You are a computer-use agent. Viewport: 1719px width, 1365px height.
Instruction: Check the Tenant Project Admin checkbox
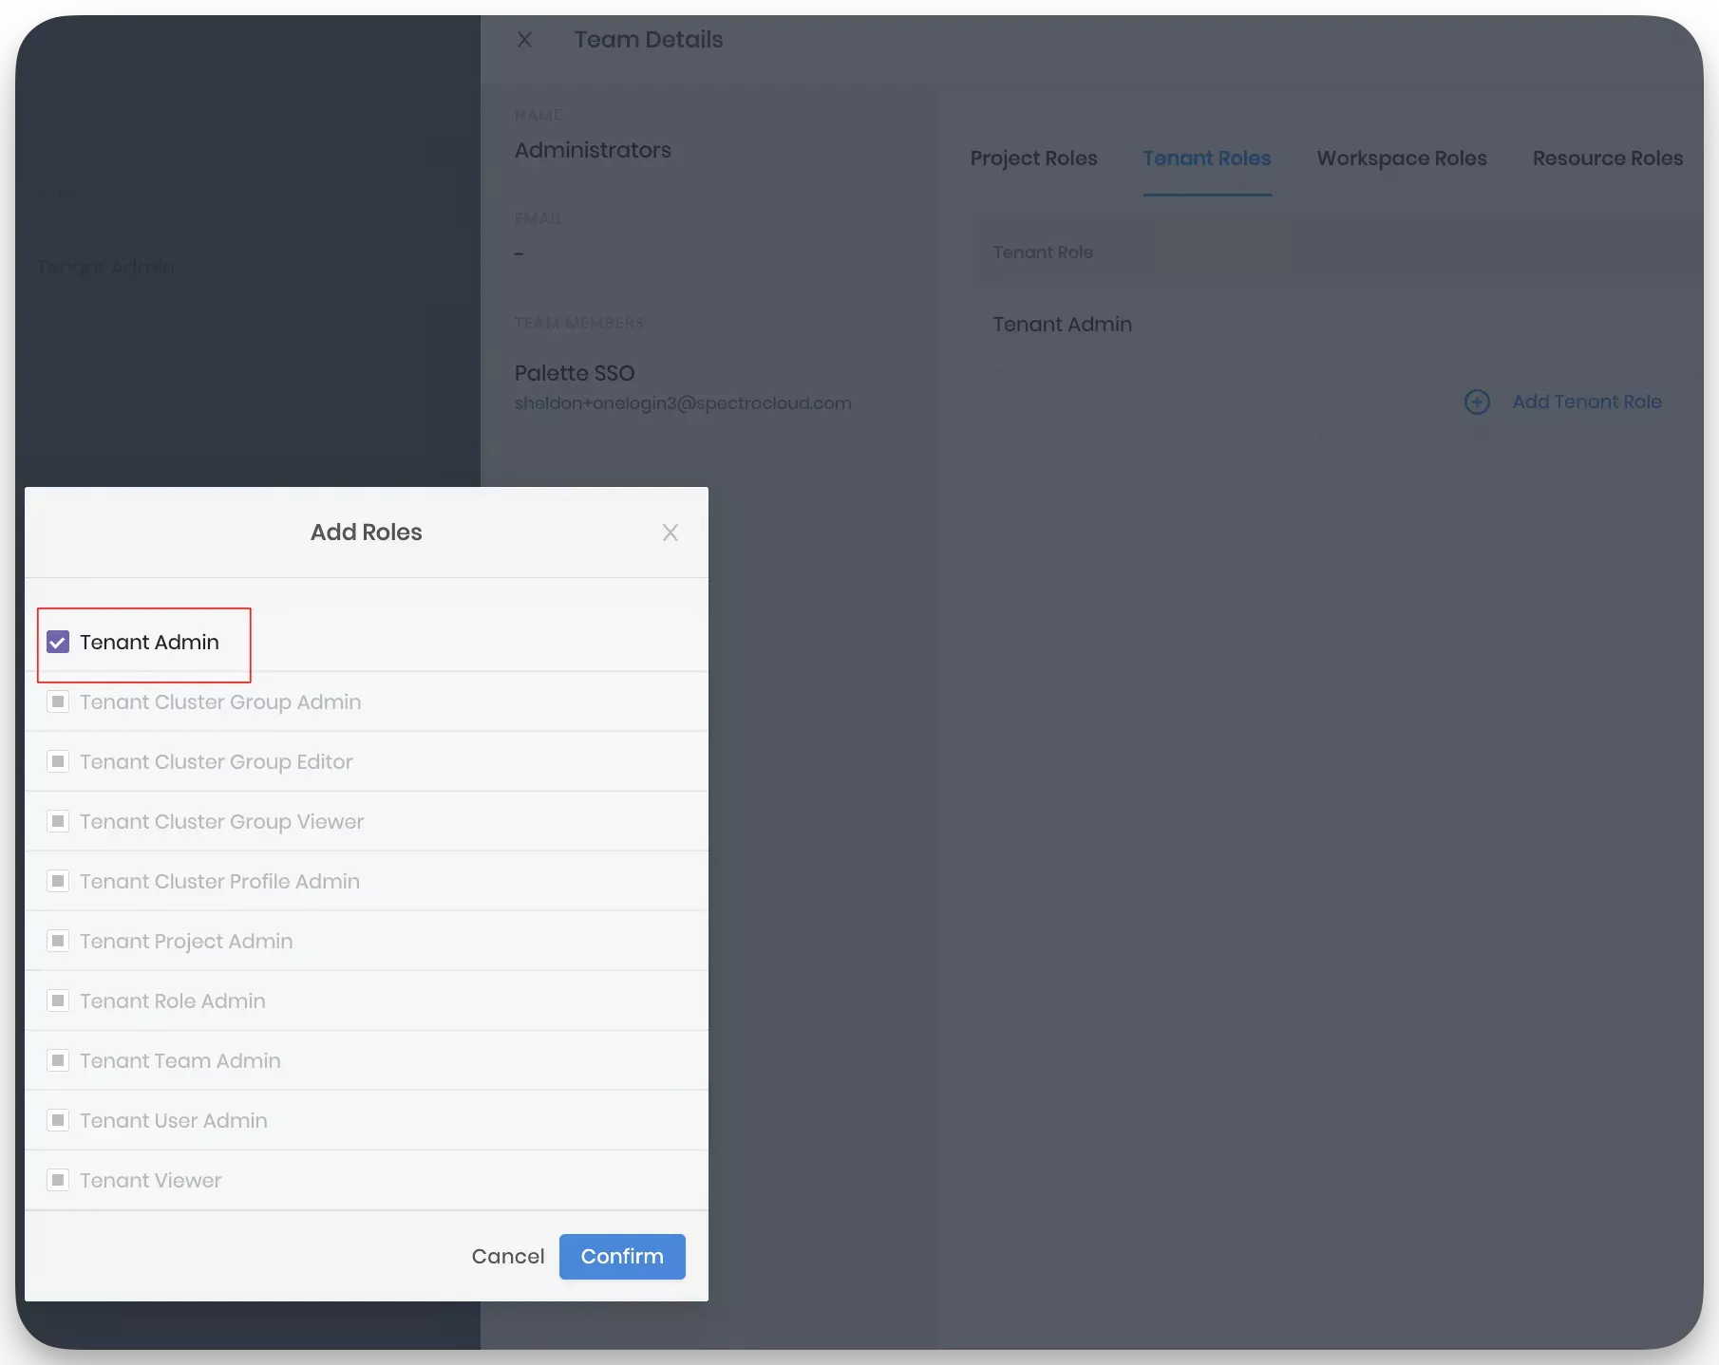tap(58, 941)
